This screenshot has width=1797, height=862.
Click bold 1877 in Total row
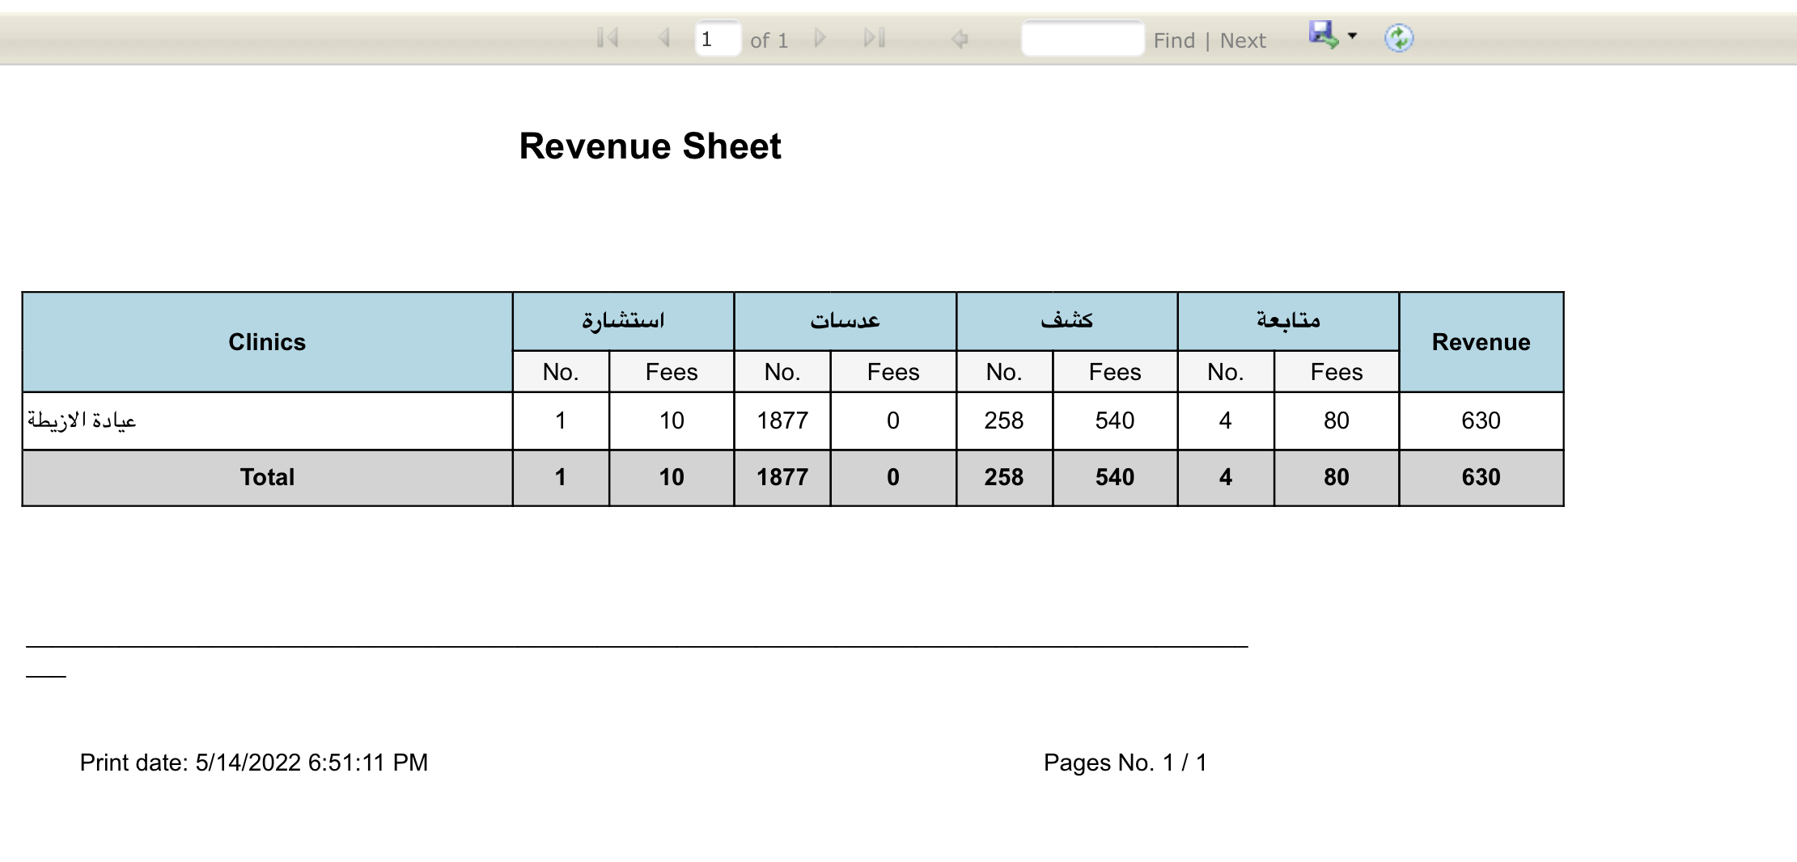pyautogui.click(x=782, y=477)
